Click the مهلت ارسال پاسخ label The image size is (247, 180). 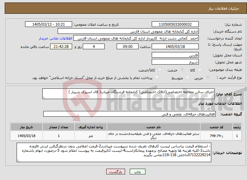[x=225, y=47]
